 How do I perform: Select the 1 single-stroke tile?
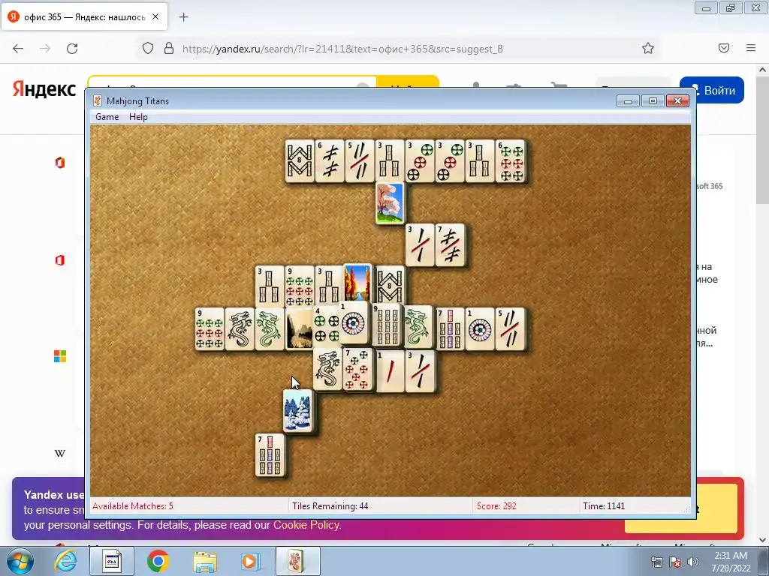(390, 371)
